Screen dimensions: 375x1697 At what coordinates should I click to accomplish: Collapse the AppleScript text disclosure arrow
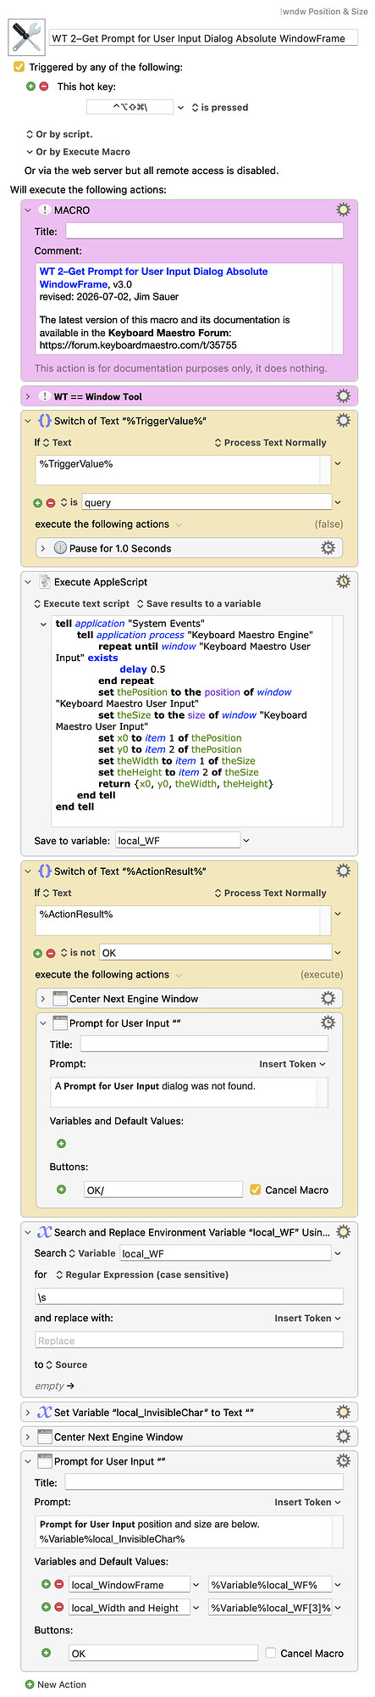pyautogui.click(x=43, y=624)
